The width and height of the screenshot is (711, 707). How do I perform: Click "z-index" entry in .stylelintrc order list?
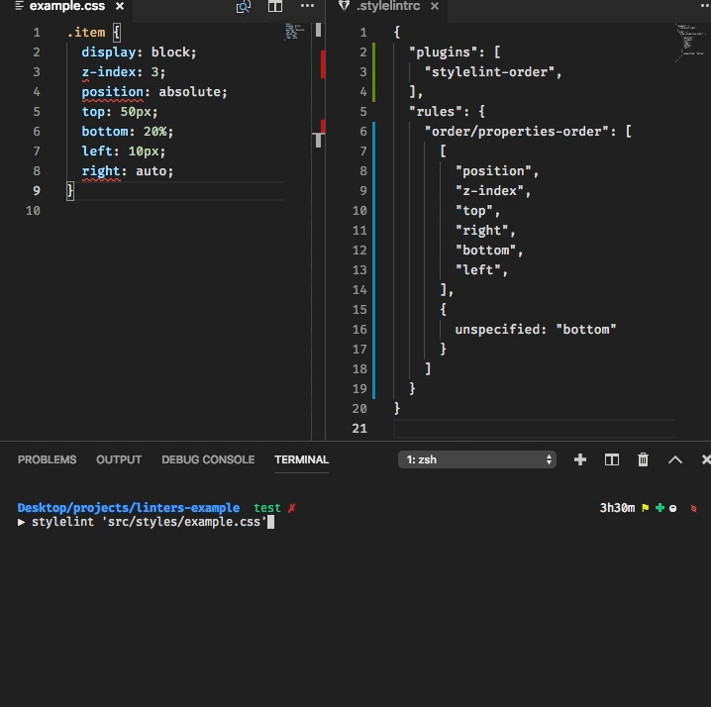coord(489,191)
